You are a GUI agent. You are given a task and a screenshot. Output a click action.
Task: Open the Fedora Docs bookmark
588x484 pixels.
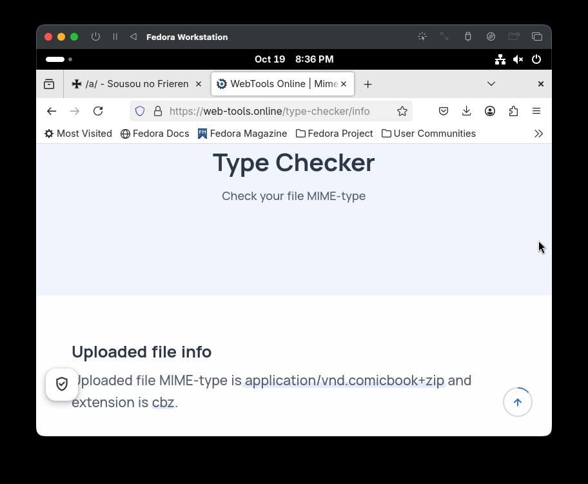[155, 134]
